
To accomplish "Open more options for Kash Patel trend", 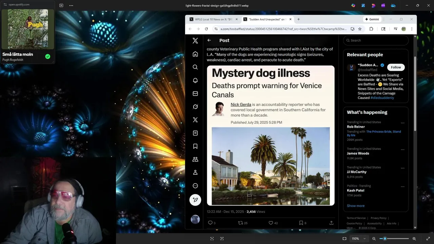I will (x=402, y=186).
